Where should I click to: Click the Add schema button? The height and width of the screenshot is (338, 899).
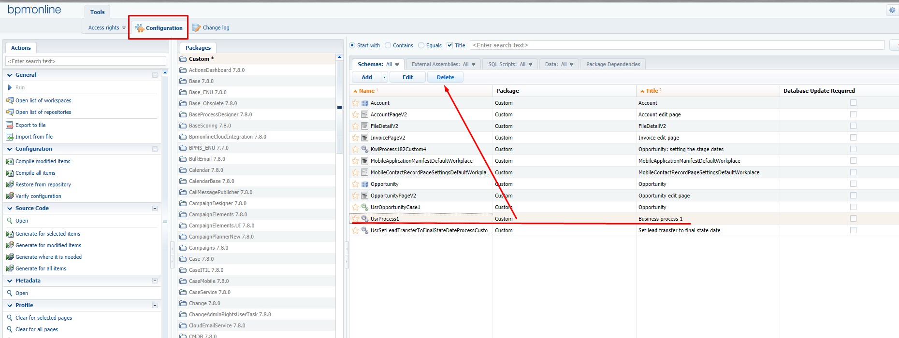(367, 77)
